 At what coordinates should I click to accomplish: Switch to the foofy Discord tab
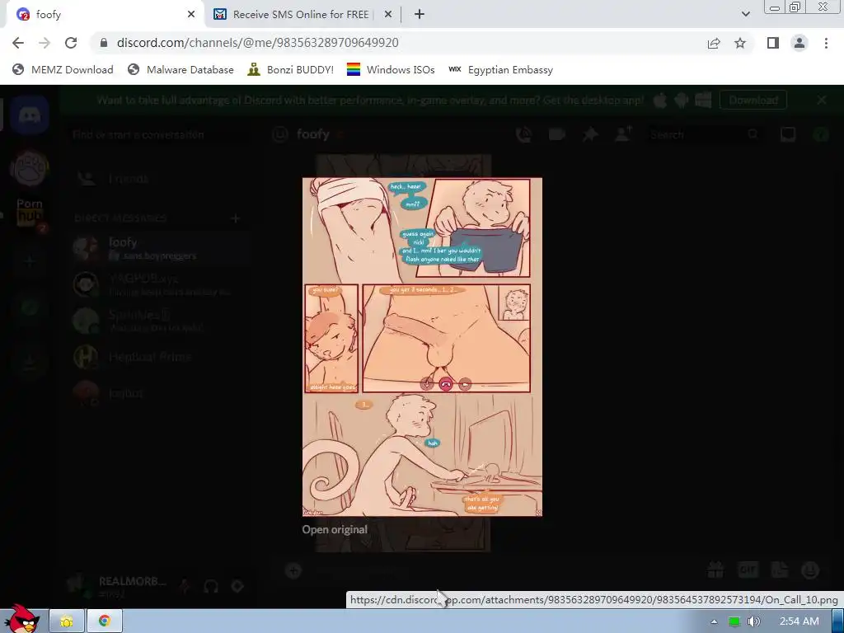click(105, 15)
